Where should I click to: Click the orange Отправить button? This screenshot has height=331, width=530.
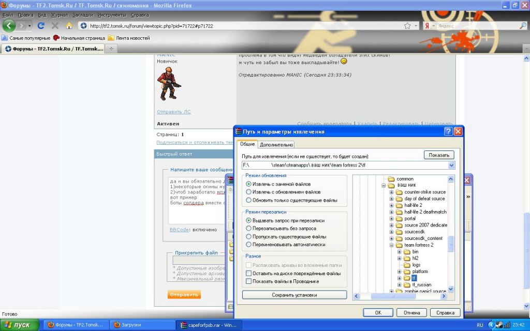click(184, 294)
